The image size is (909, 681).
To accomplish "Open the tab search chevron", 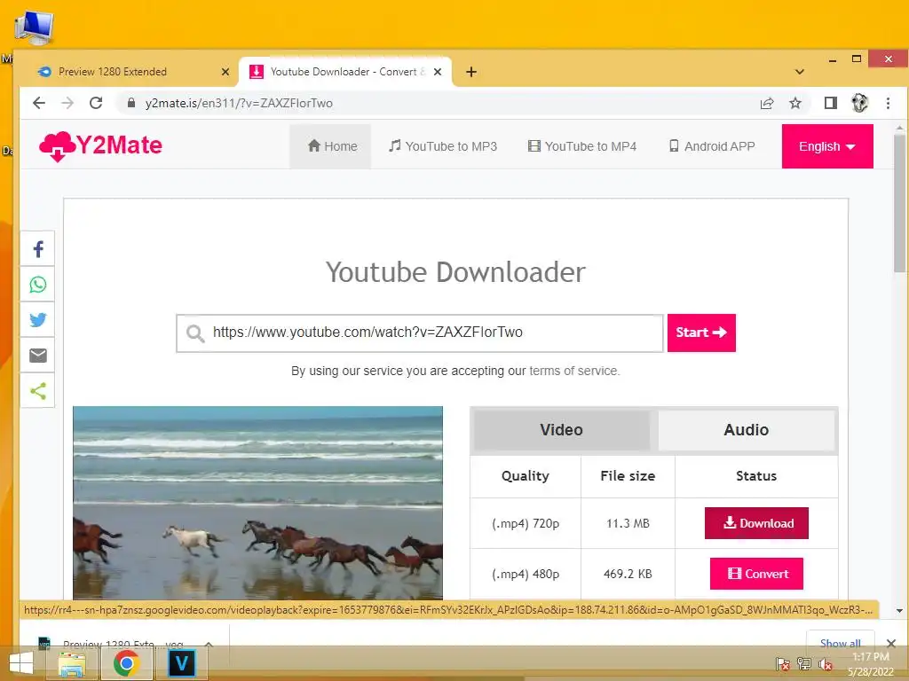I will coord(800,72).
